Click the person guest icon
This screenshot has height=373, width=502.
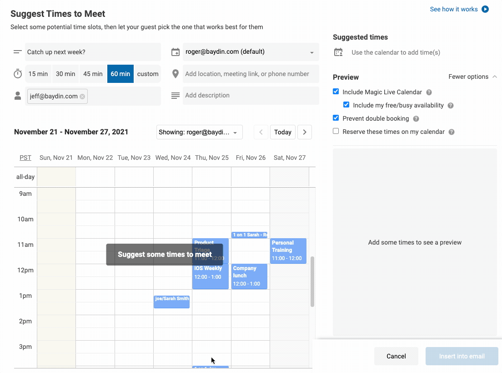coord(18,96)
